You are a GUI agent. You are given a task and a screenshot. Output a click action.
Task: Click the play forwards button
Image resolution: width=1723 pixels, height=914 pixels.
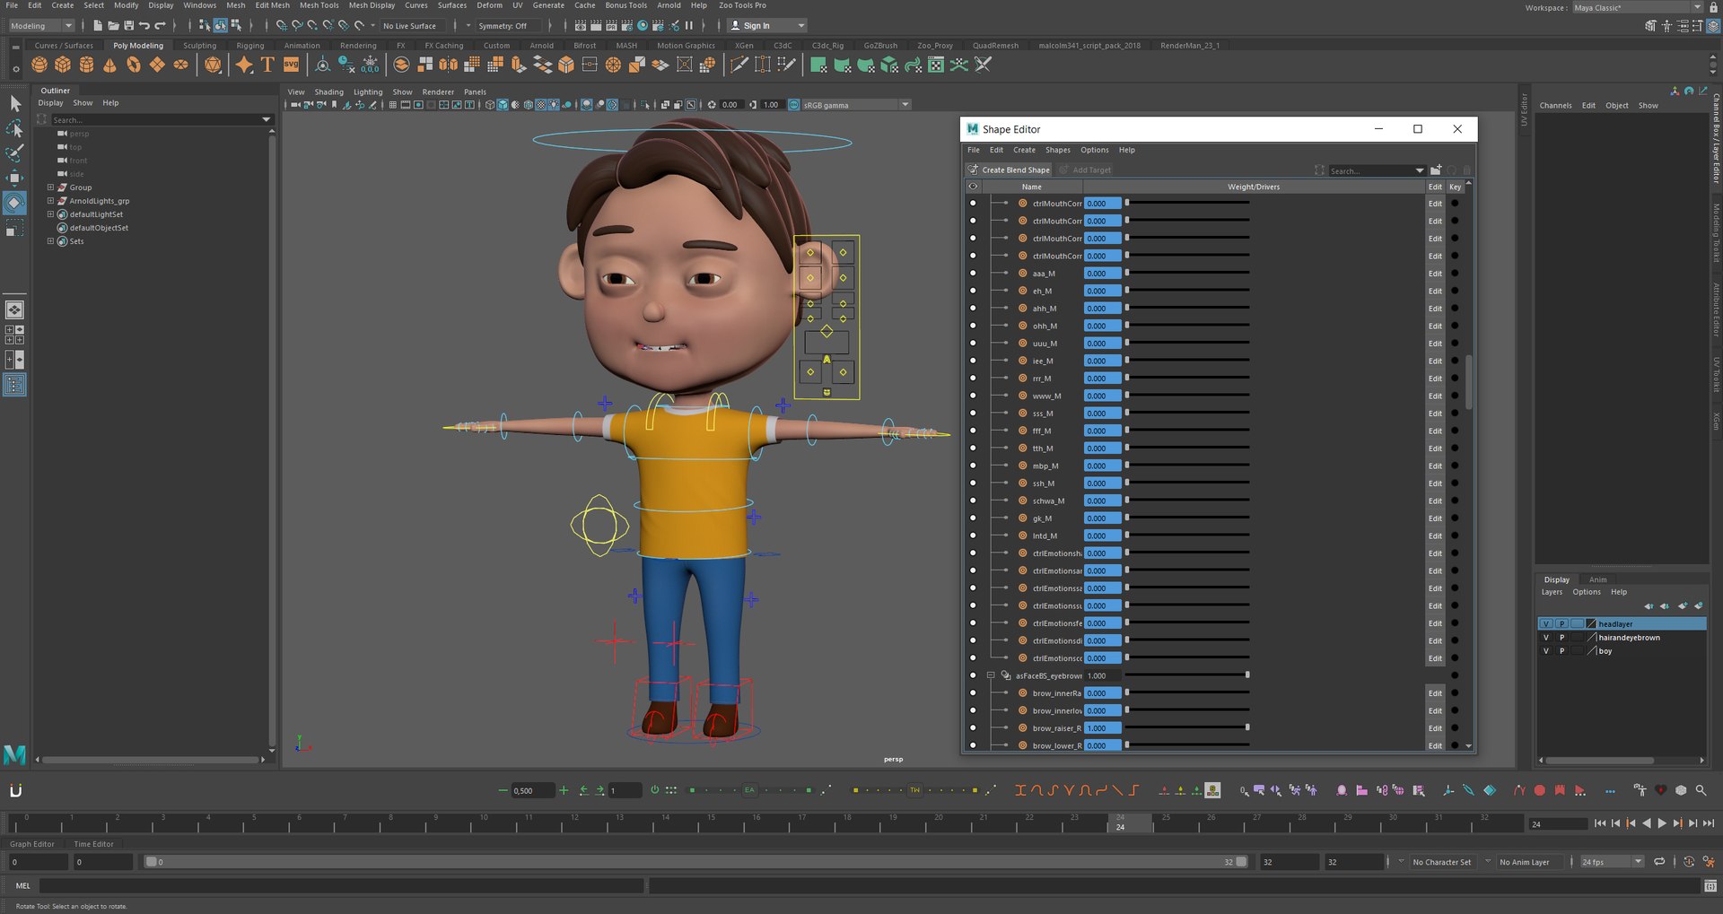pos(1662,823)
